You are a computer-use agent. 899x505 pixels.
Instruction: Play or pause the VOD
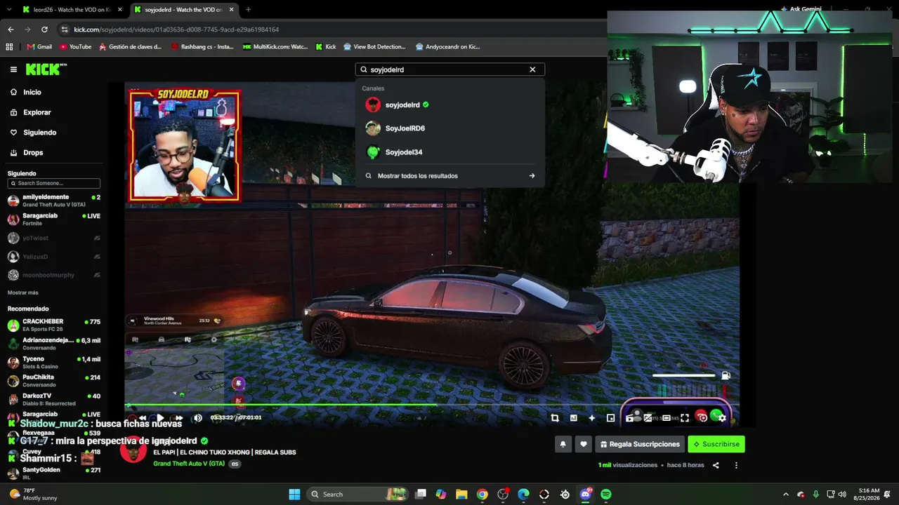pyautogui.click(x=160, y=418)
